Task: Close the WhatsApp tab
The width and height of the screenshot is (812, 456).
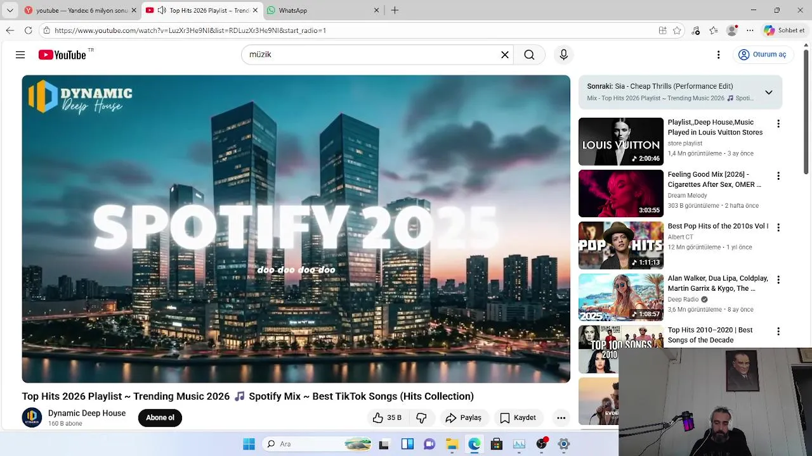Action: (376, 10)
